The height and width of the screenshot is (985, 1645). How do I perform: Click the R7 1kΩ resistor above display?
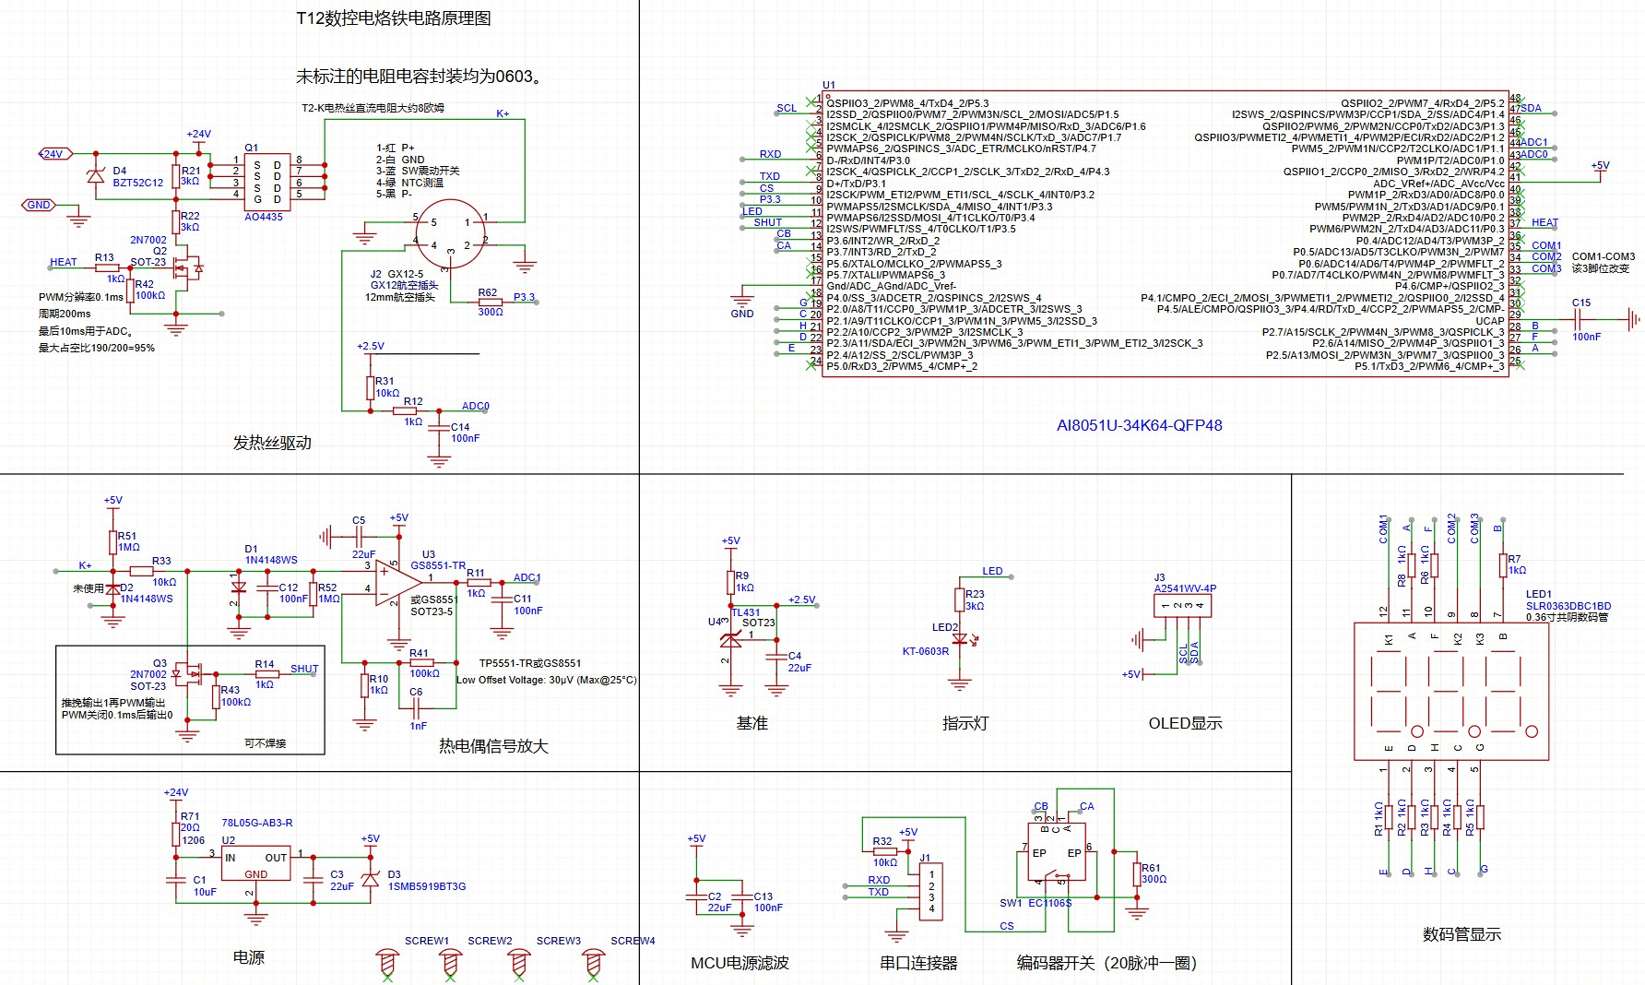[1503, 564]
